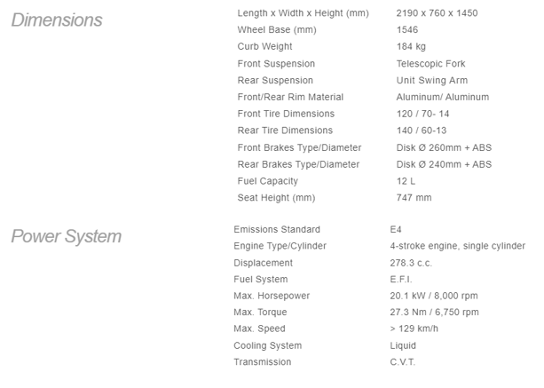The height and width of the screenshot is (388, 544).
Task: Click the 4-stroke engine, single cylinder text
Action: click(457, 247)
